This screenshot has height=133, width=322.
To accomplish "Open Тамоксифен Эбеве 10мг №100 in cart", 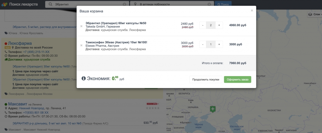I will pos(116,42).
